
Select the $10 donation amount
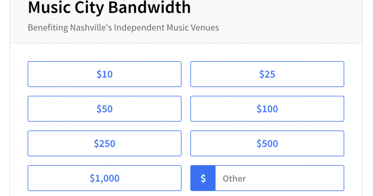coord(104,74)
